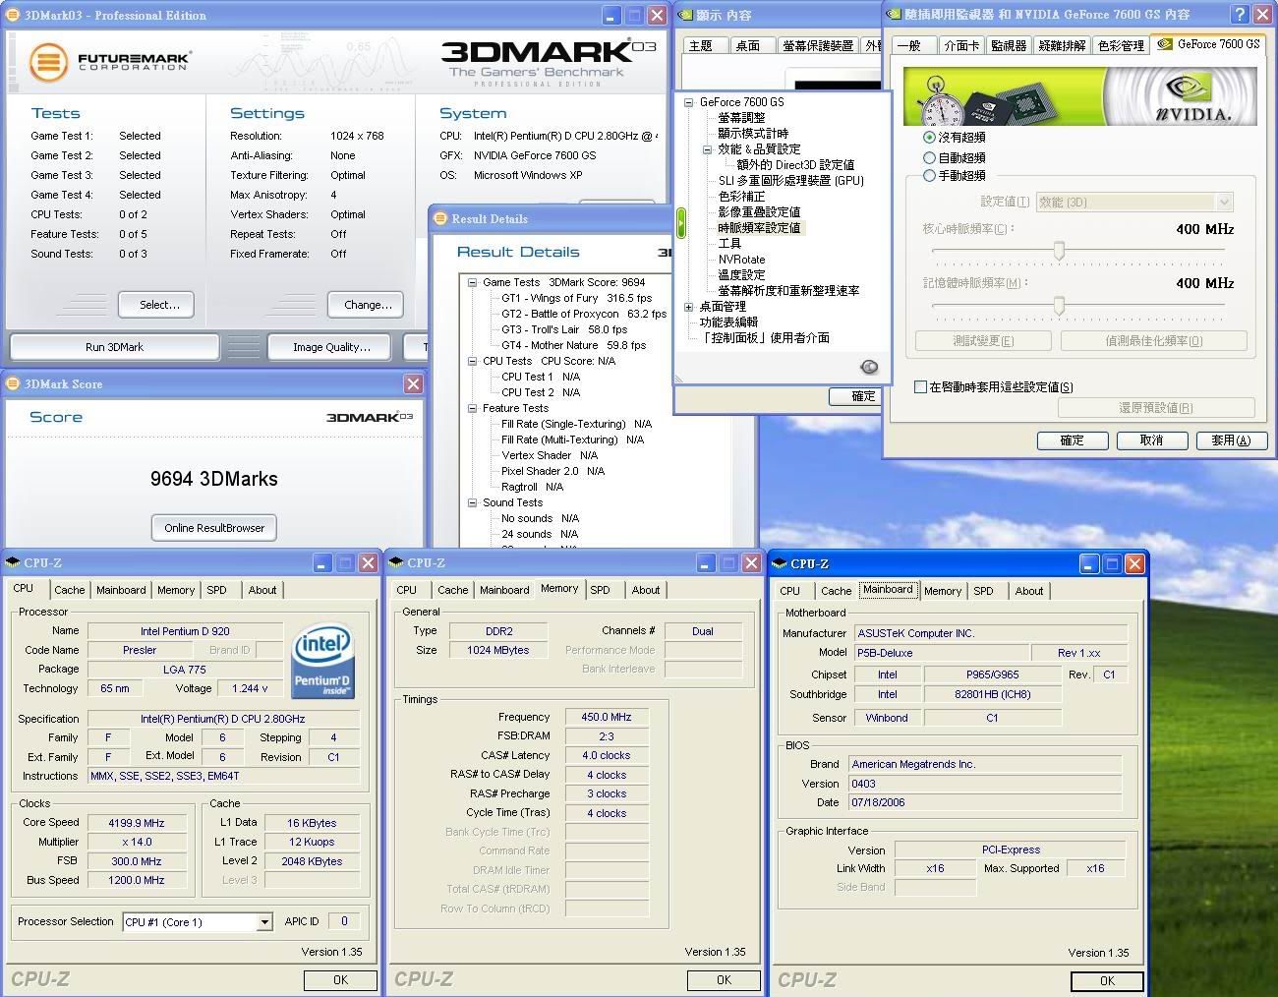Collapse CPU Tests in Result Details
Screen dimensions: 1278x997
(x=472, y=361)
